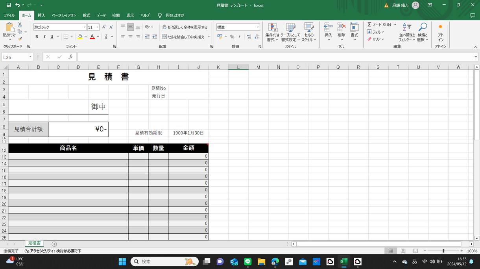Open 並べ替えとフィルター sort and filter
480x269 pixels.
pos(406,32)
